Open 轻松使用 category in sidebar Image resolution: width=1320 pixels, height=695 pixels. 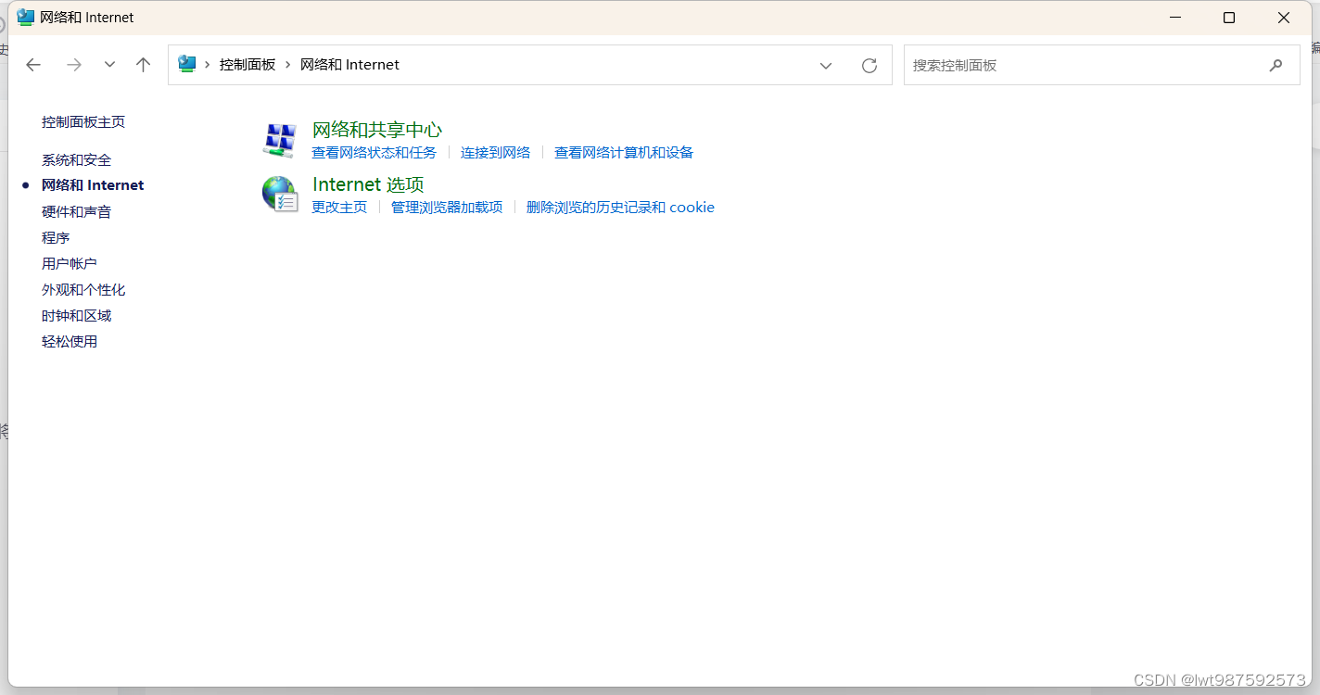[70, 342]
